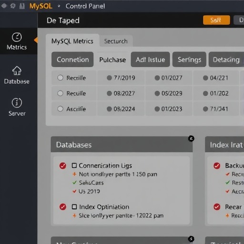Image resolution: width=244 pixels, height=244 pixels.
Task: Open the Detacing tab
Action: pyautogui.click(x=226, y=60)
